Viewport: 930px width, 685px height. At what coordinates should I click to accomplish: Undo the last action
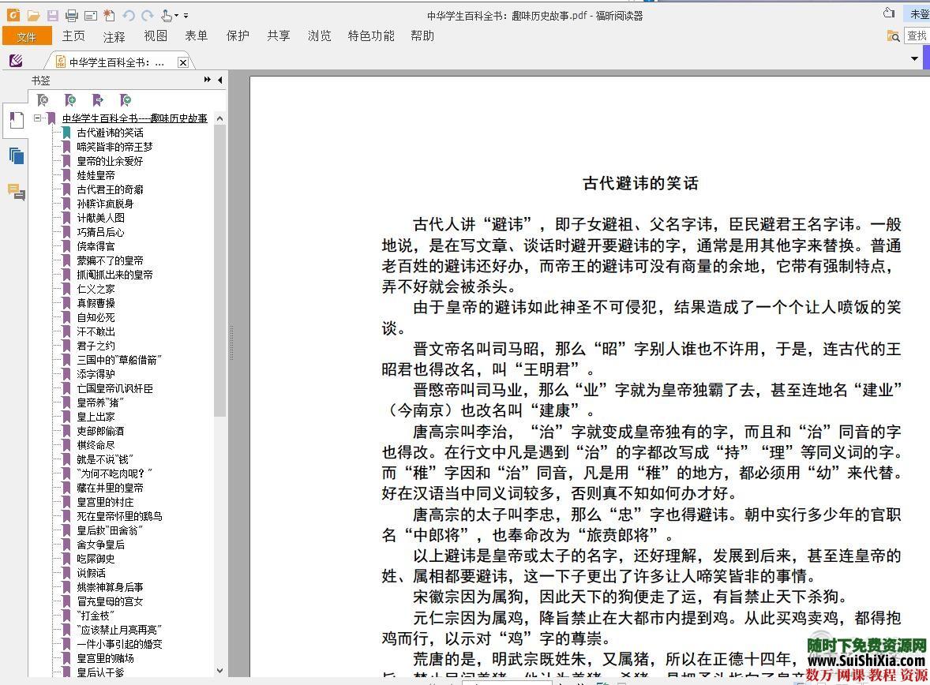[x=129, y=15]
